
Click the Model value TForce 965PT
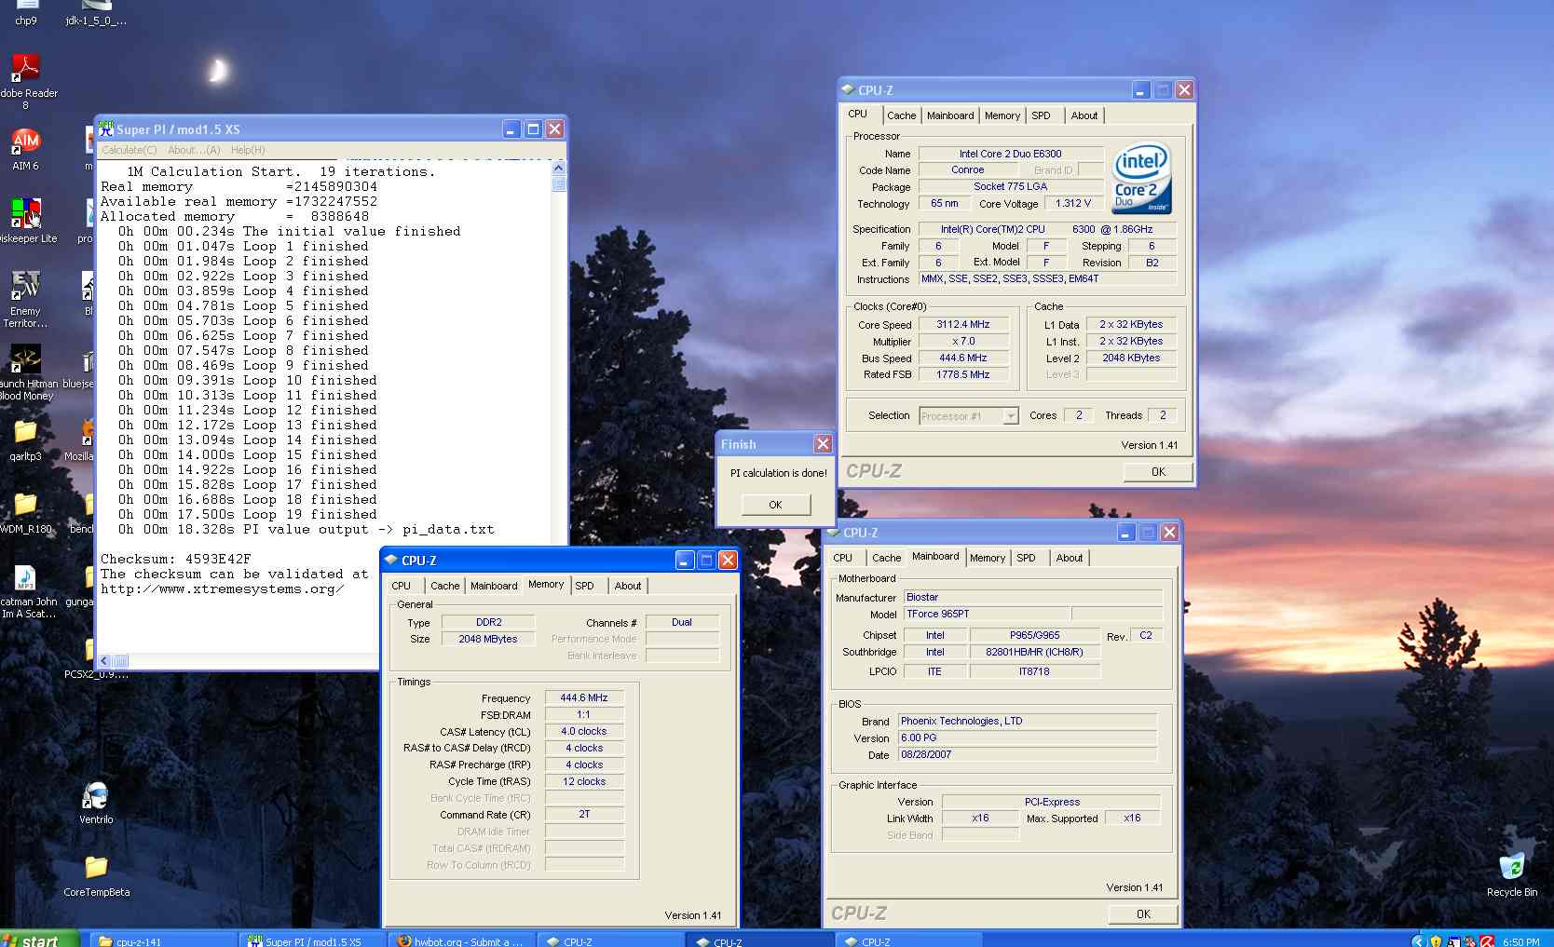point(988,614)
